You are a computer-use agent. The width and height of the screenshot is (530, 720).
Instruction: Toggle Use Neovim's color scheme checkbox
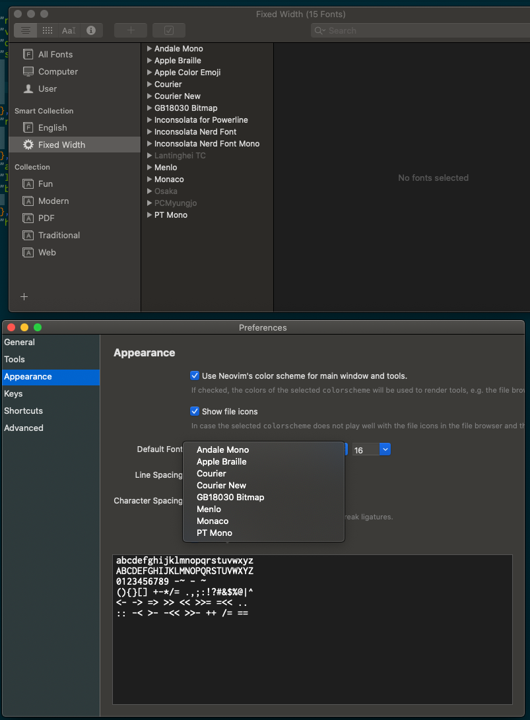coord(195,376)
